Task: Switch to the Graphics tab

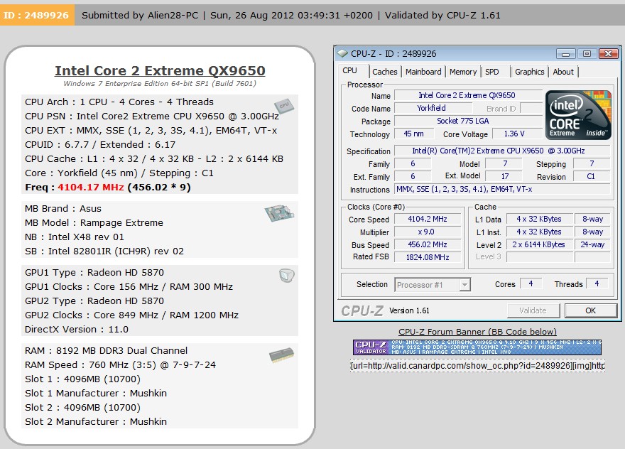Action: [x=529, y=71]
